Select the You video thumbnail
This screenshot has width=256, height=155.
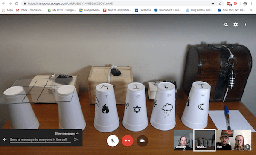click(233, 140)
